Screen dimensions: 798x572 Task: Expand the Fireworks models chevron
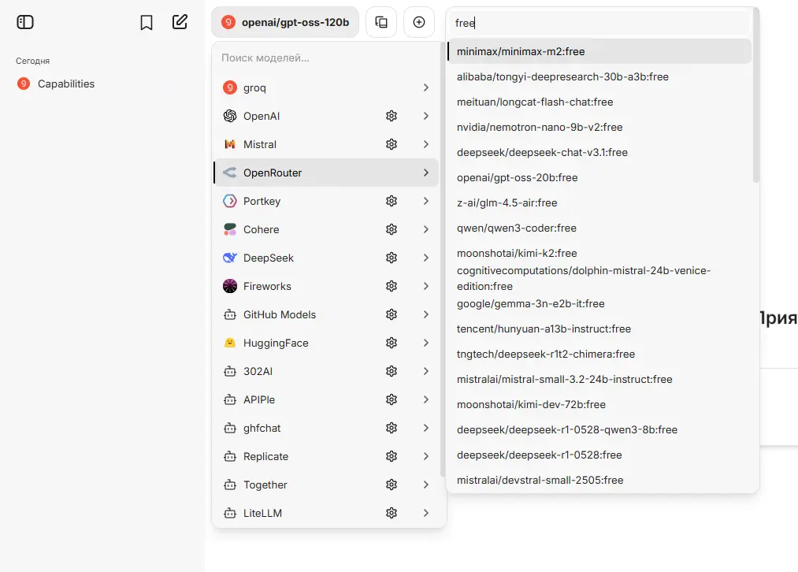tap(425, 286)
